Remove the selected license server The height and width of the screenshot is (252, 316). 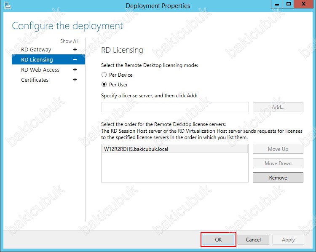click(x=278, y=177)
